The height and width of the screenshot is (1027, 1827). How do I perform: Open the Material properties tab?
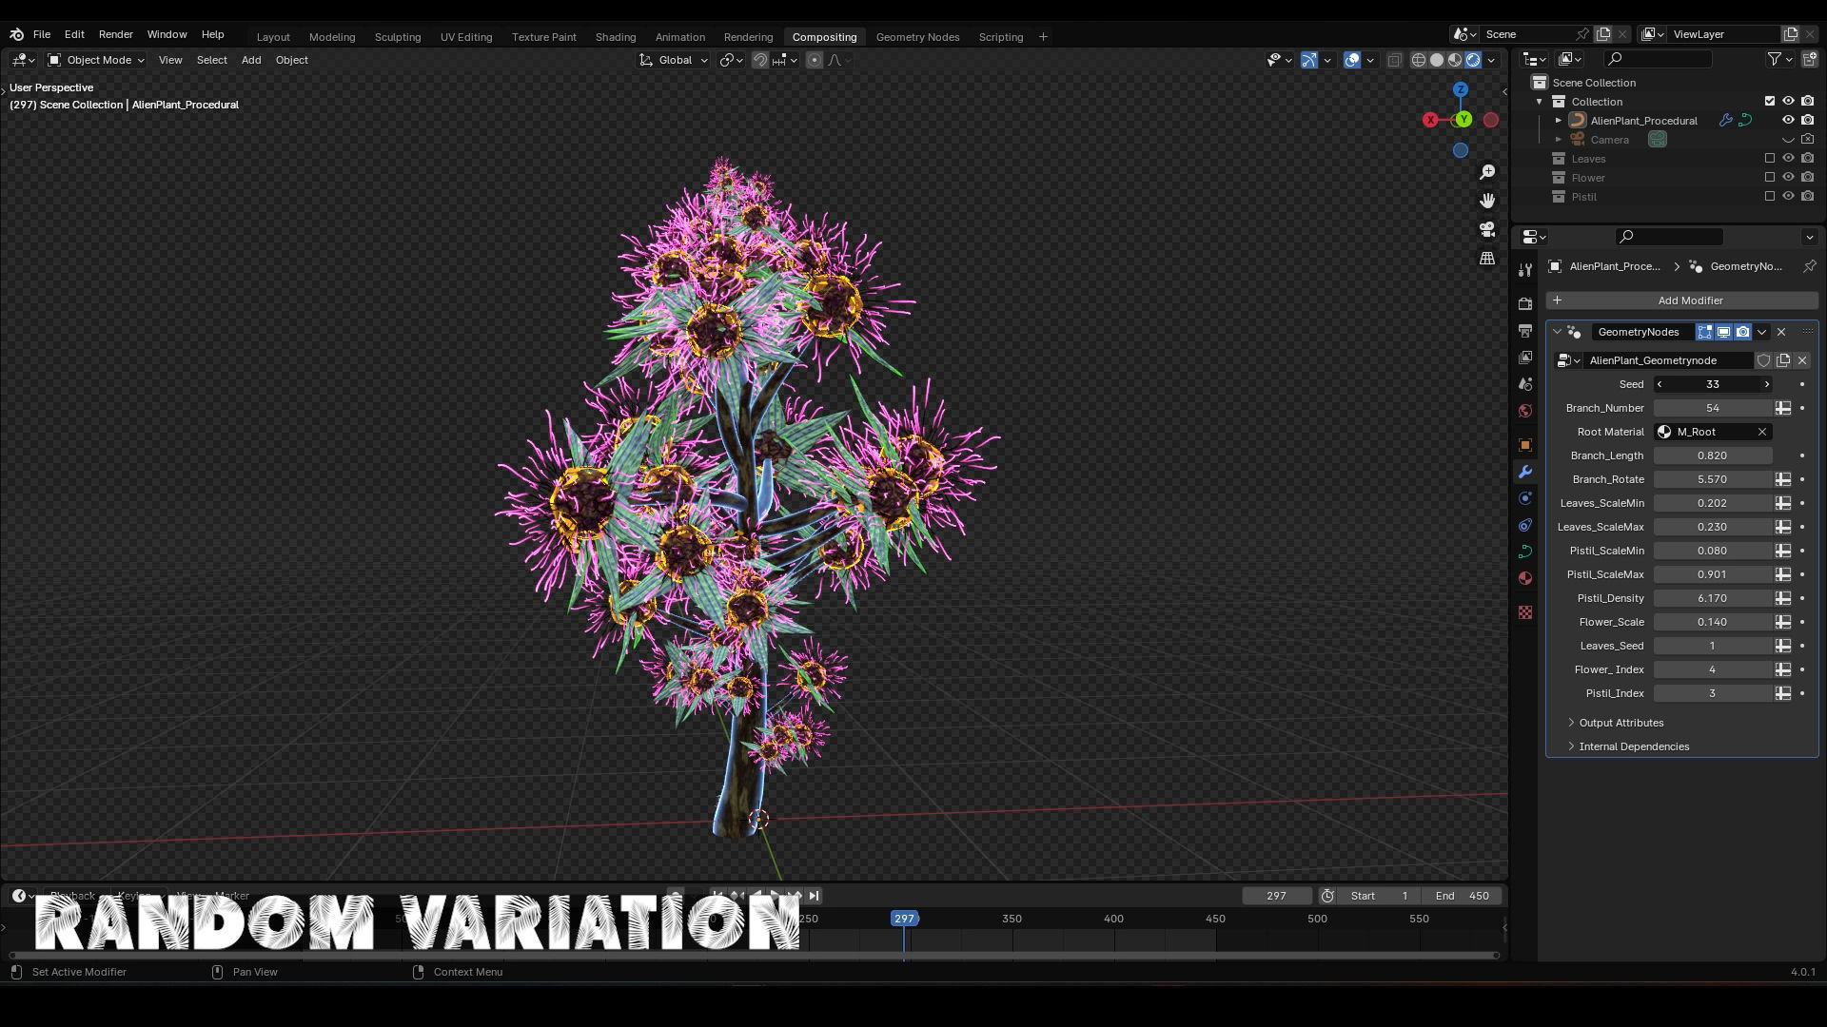pos(1525,578)
